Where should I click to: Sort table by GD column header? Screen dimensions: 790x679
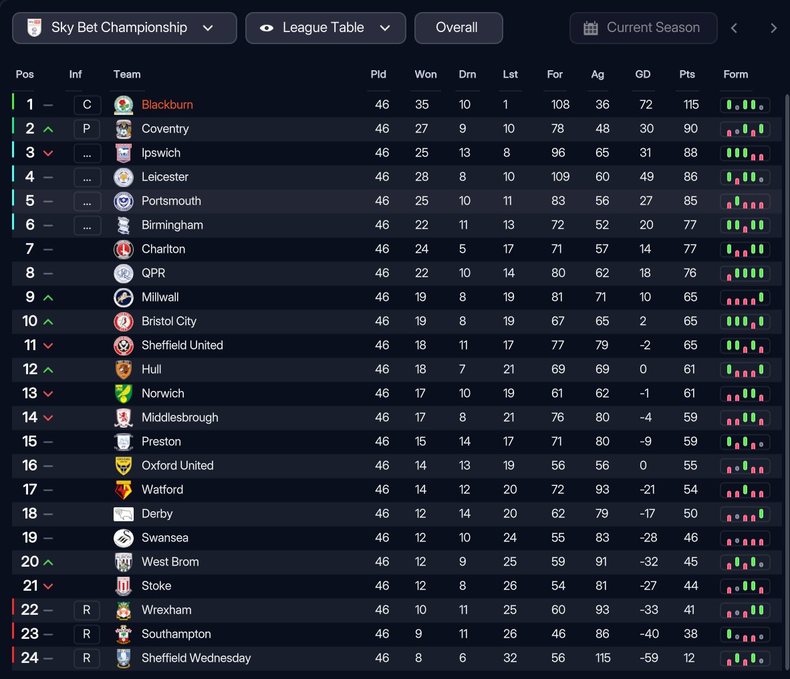pos(642,75)
